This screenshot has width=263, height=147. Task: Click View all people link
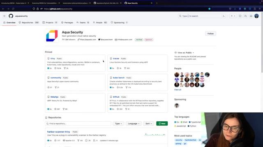pos(178,90)
